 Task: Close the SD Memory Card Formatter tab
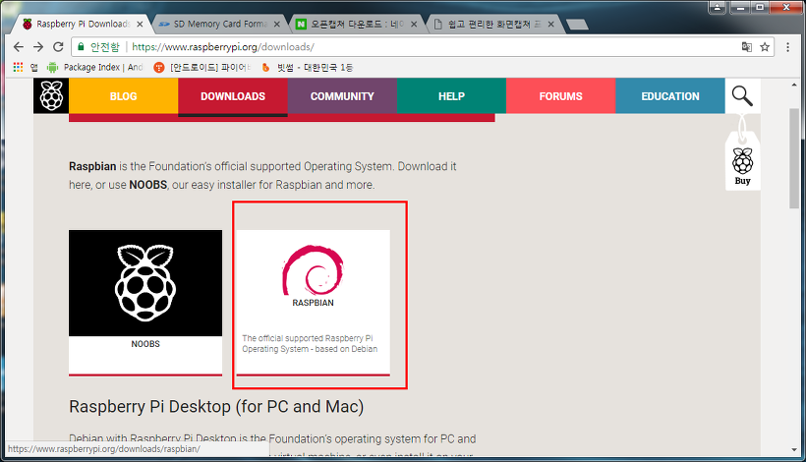tap(276, 25)
